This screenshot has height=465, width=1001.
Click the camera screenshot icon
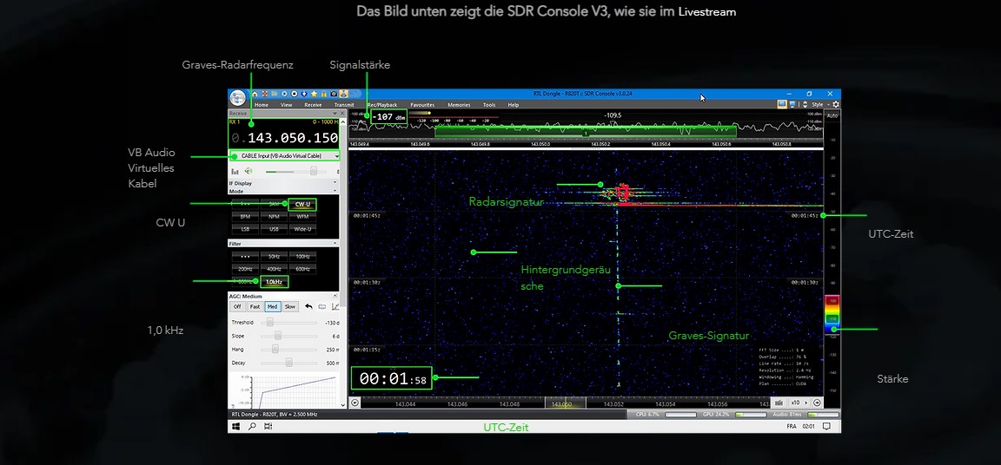click(x=334, y=94)
